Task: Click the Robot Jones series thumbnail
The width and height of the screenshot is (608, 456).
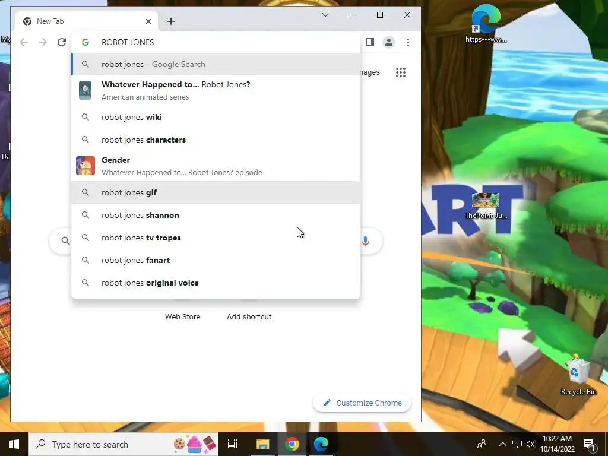Action: pos(85,90)
